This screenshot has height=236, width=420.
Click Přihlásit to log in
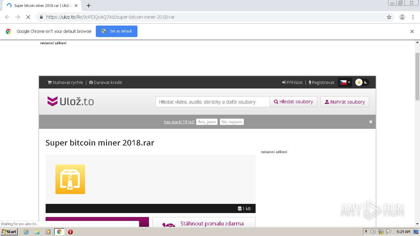(292, 82)
